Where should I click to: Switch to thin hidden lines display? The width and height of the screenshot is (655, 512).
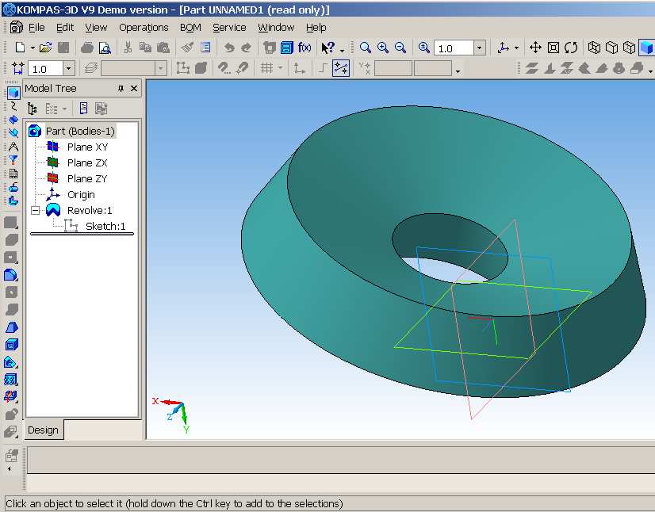coord(629,48)
